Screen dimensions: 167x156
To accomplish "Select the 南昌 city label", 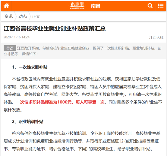I will [96, 6].
